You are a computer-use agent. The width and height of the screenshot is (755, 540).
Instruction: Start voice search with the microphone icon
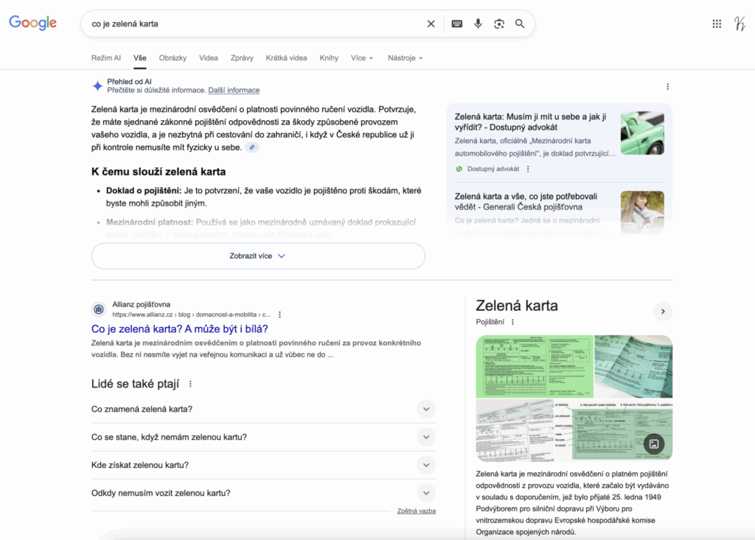tap(478, 24)
